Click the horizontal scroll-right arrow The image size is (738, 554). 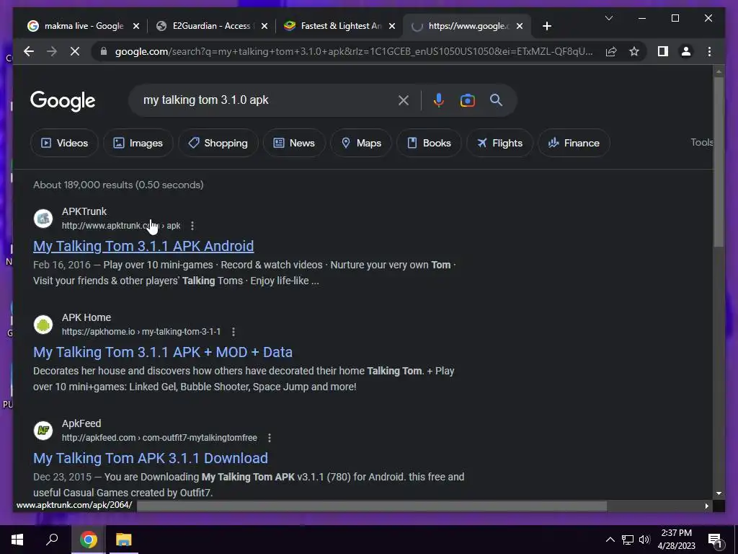tap(706, 506)
